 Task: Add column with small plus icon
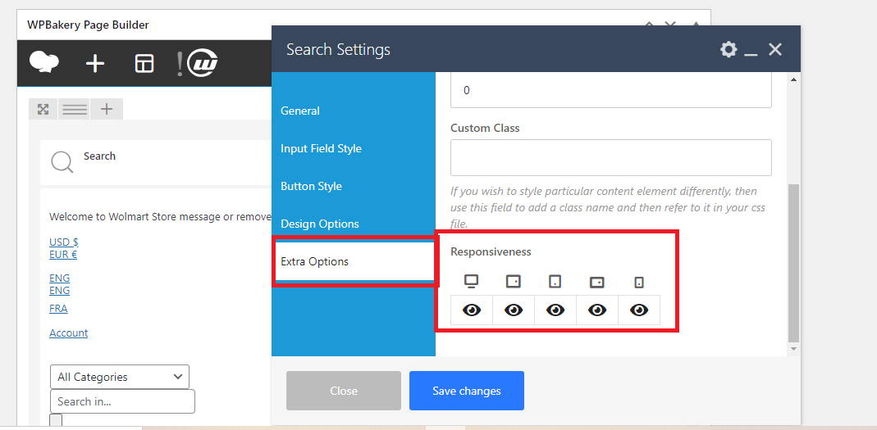click(x=107, y=109)
